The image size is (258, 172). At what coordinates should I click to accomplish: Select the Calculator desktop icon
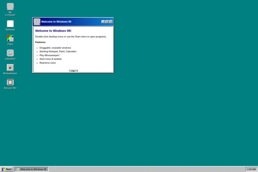pyautogui.click(x=10, y=54)
